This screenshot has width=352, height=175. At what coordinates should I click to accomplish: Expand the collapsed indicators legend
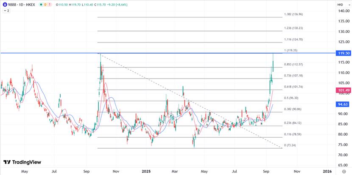point(6,10)
